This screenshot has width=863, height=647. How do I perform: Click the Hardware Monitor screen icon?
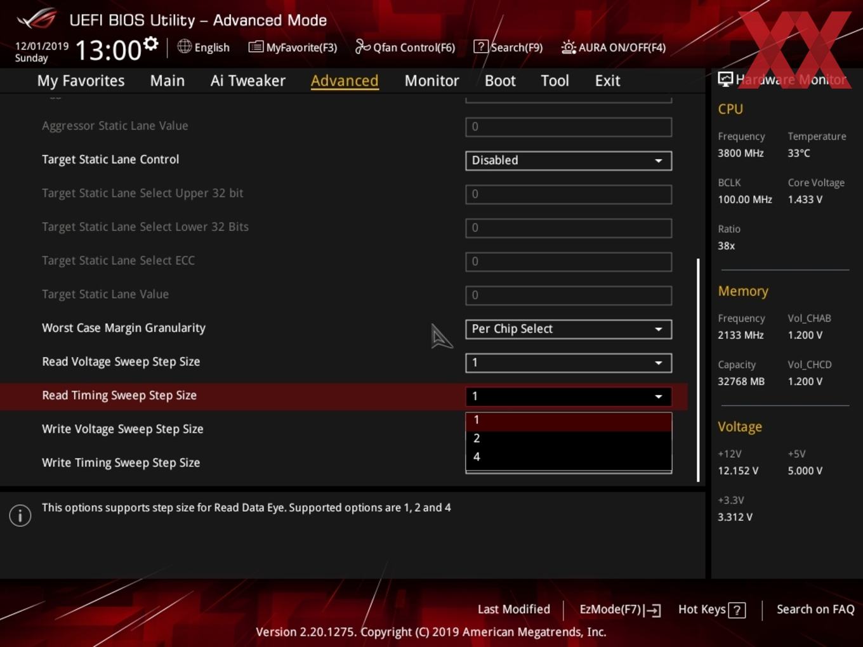click(x=725, y=79)
